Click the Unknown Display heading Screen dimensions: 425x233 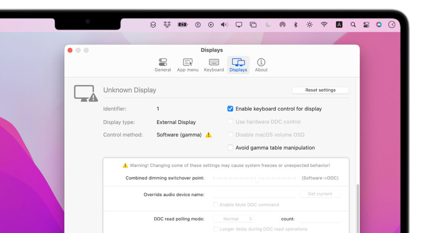pyautogui.click(x=129, y=90)
